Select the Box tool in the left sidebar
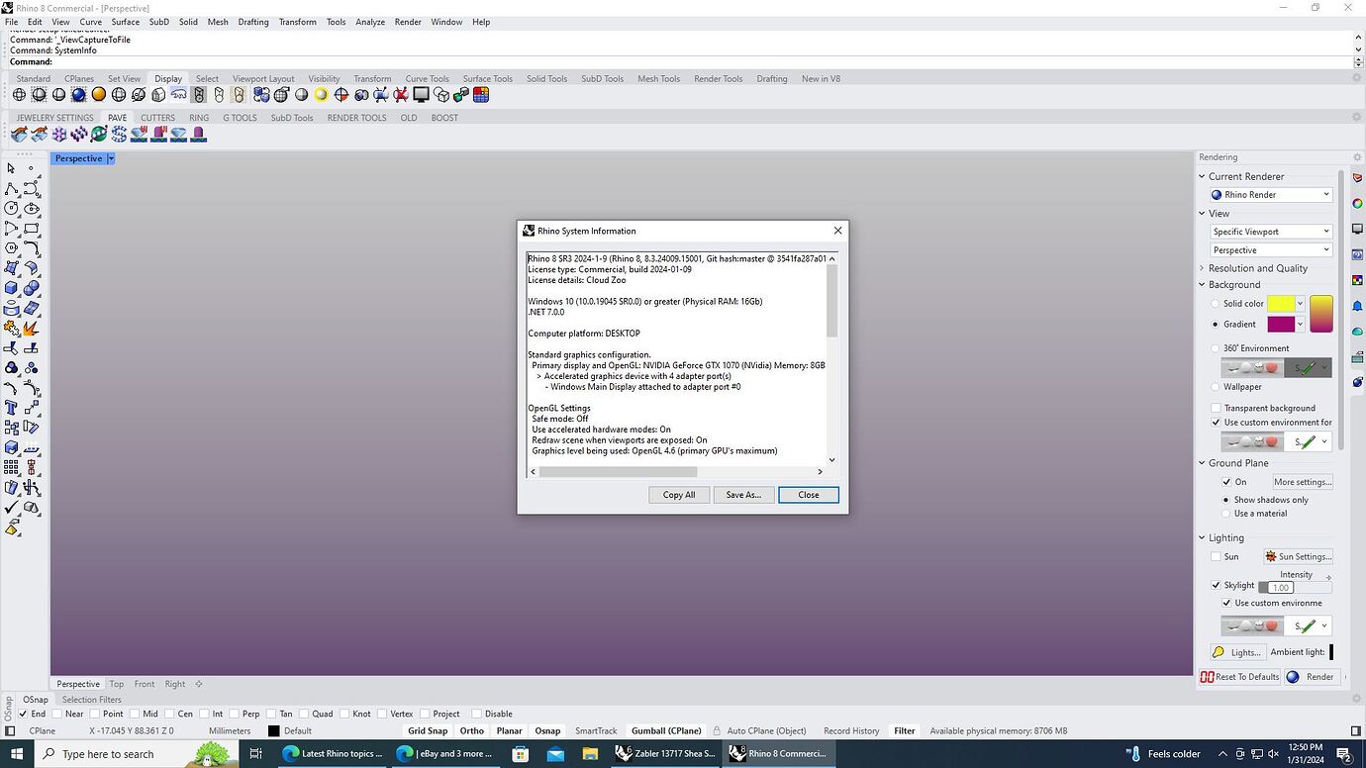Screen dimensions: 1366x768 tap(11, 287)
